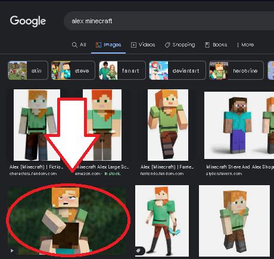The image size is (274, 259).
Task: Apply the steve filter chip
Action: 73,70
